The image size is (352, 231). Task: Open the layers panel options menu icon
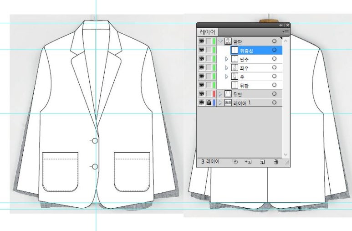click(x=286, y=31)
